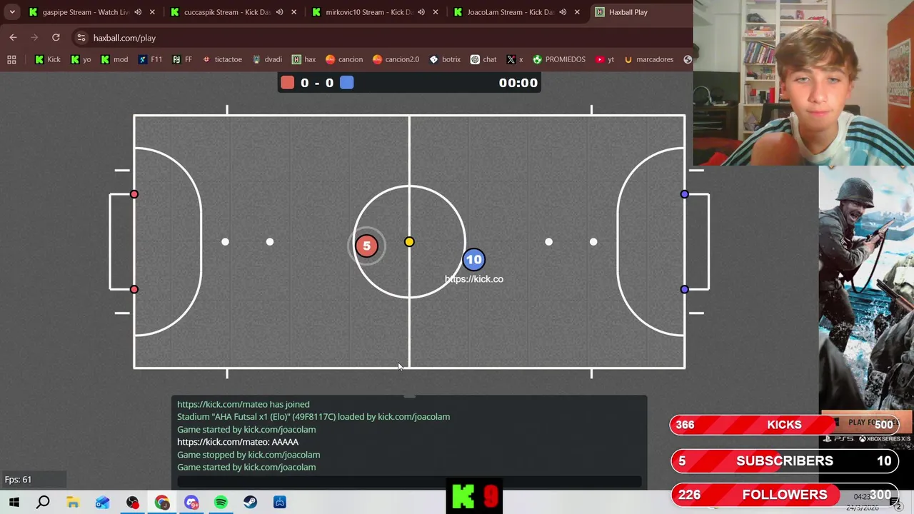This screenshot has width=914, height=514.
Task: Click chat line "https://kick.com/mateo has joined"
Action: tap(243, 404)
